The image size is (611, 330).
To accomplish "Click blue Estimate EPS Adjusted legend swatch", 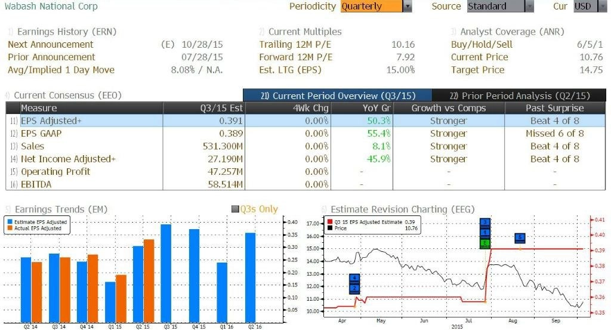I will click(10, 221).
